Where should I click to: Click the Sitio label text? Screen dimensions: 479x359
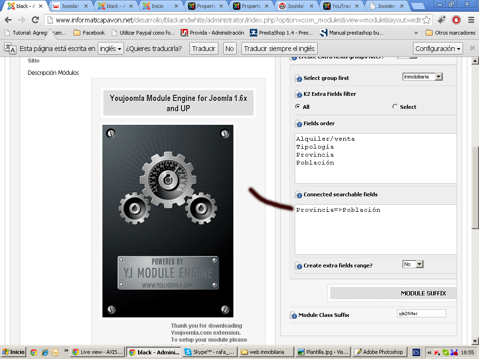pyautogui.click(x=34, y=60)
